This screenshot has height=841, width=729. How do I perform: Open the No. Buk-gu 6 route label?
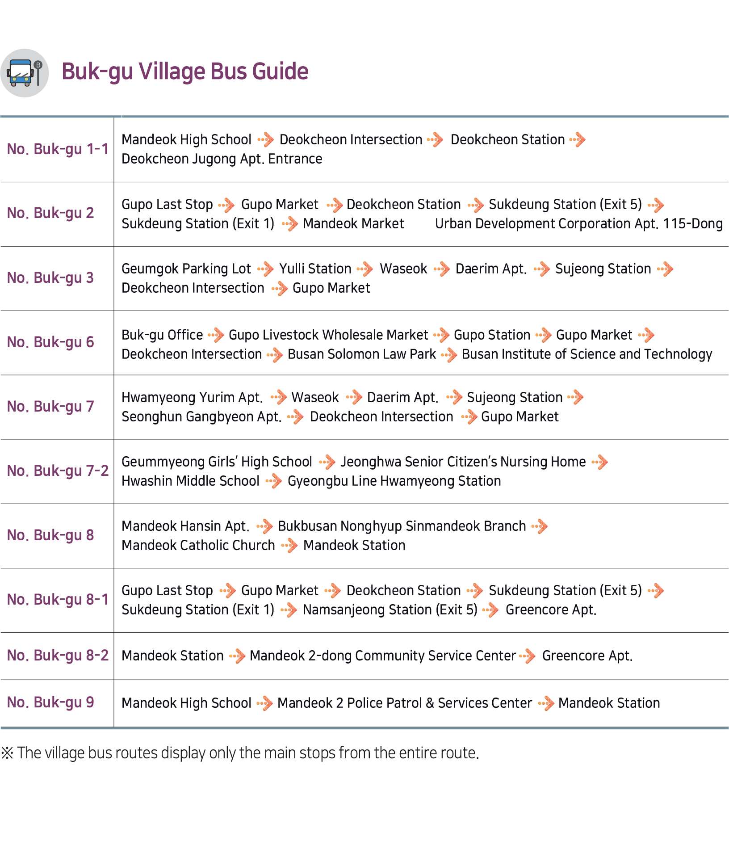click(x=50, y=342)
